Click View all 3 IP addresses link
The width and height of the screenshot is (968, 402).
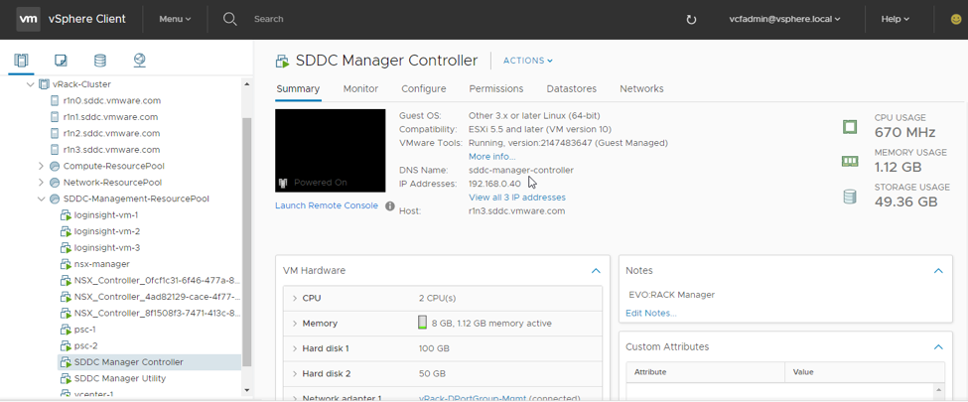coord(516,198)
